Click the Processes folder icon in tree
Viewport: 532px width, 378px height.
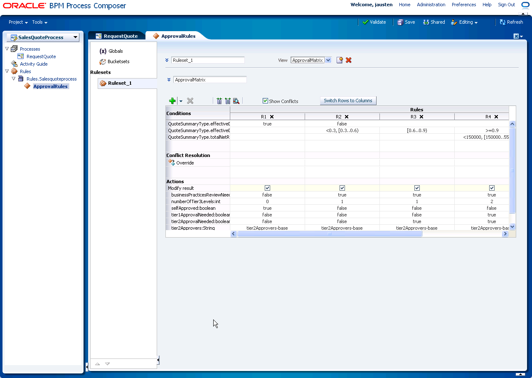pos(14,49)
